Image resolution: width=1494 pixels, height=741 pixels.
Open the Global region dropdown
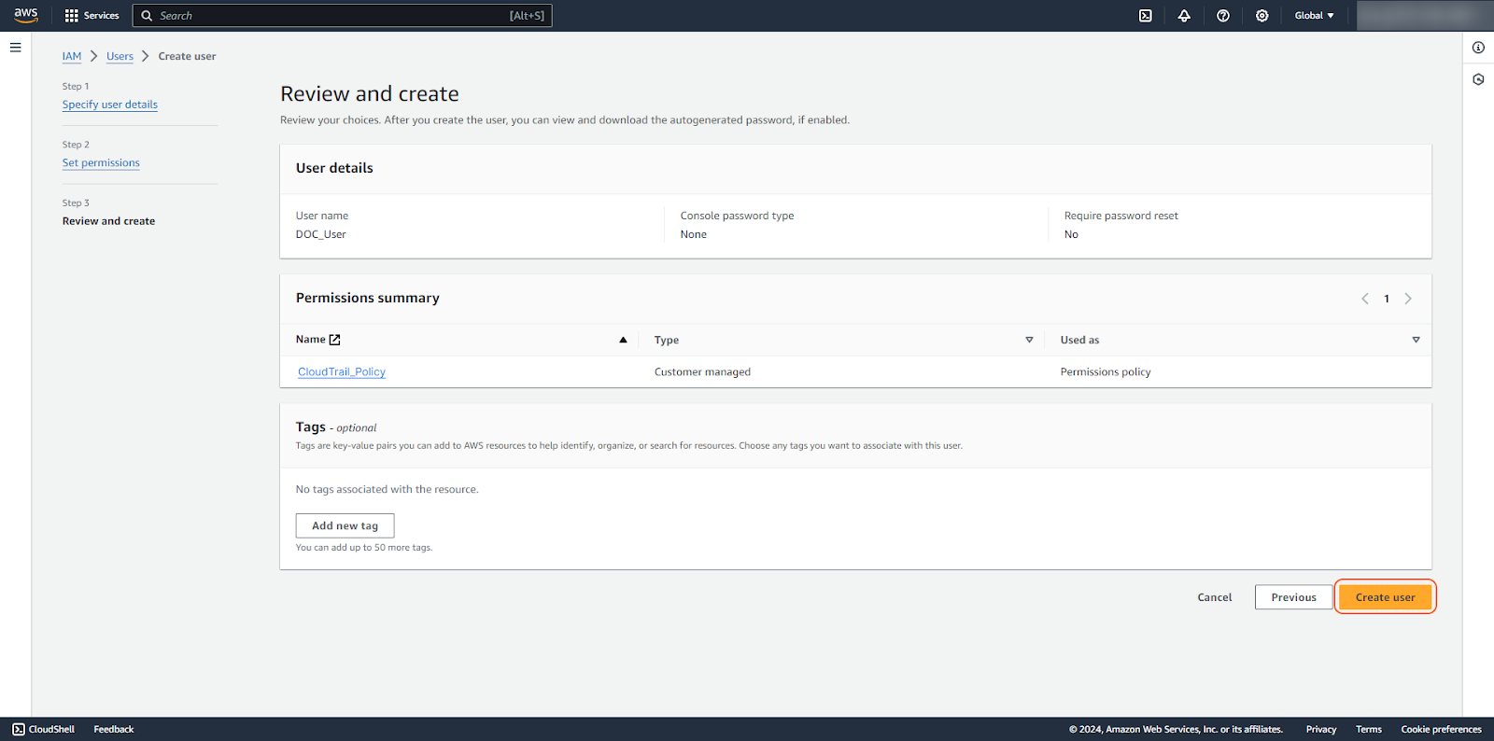[x=1314, y=16]
